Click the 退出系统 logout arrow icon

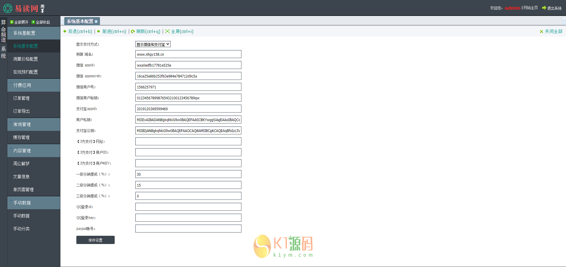(544, 8)
